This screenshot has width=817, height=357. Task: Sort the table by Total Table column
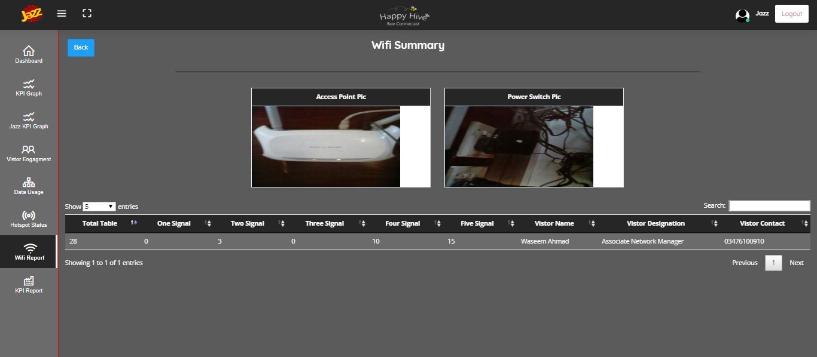pyautogui.click(x=100, y=223)
